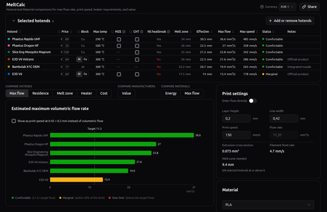Click the Phaetus Dragon HF pink color dot
327x212 pixels.
click(x=9, y=46)
